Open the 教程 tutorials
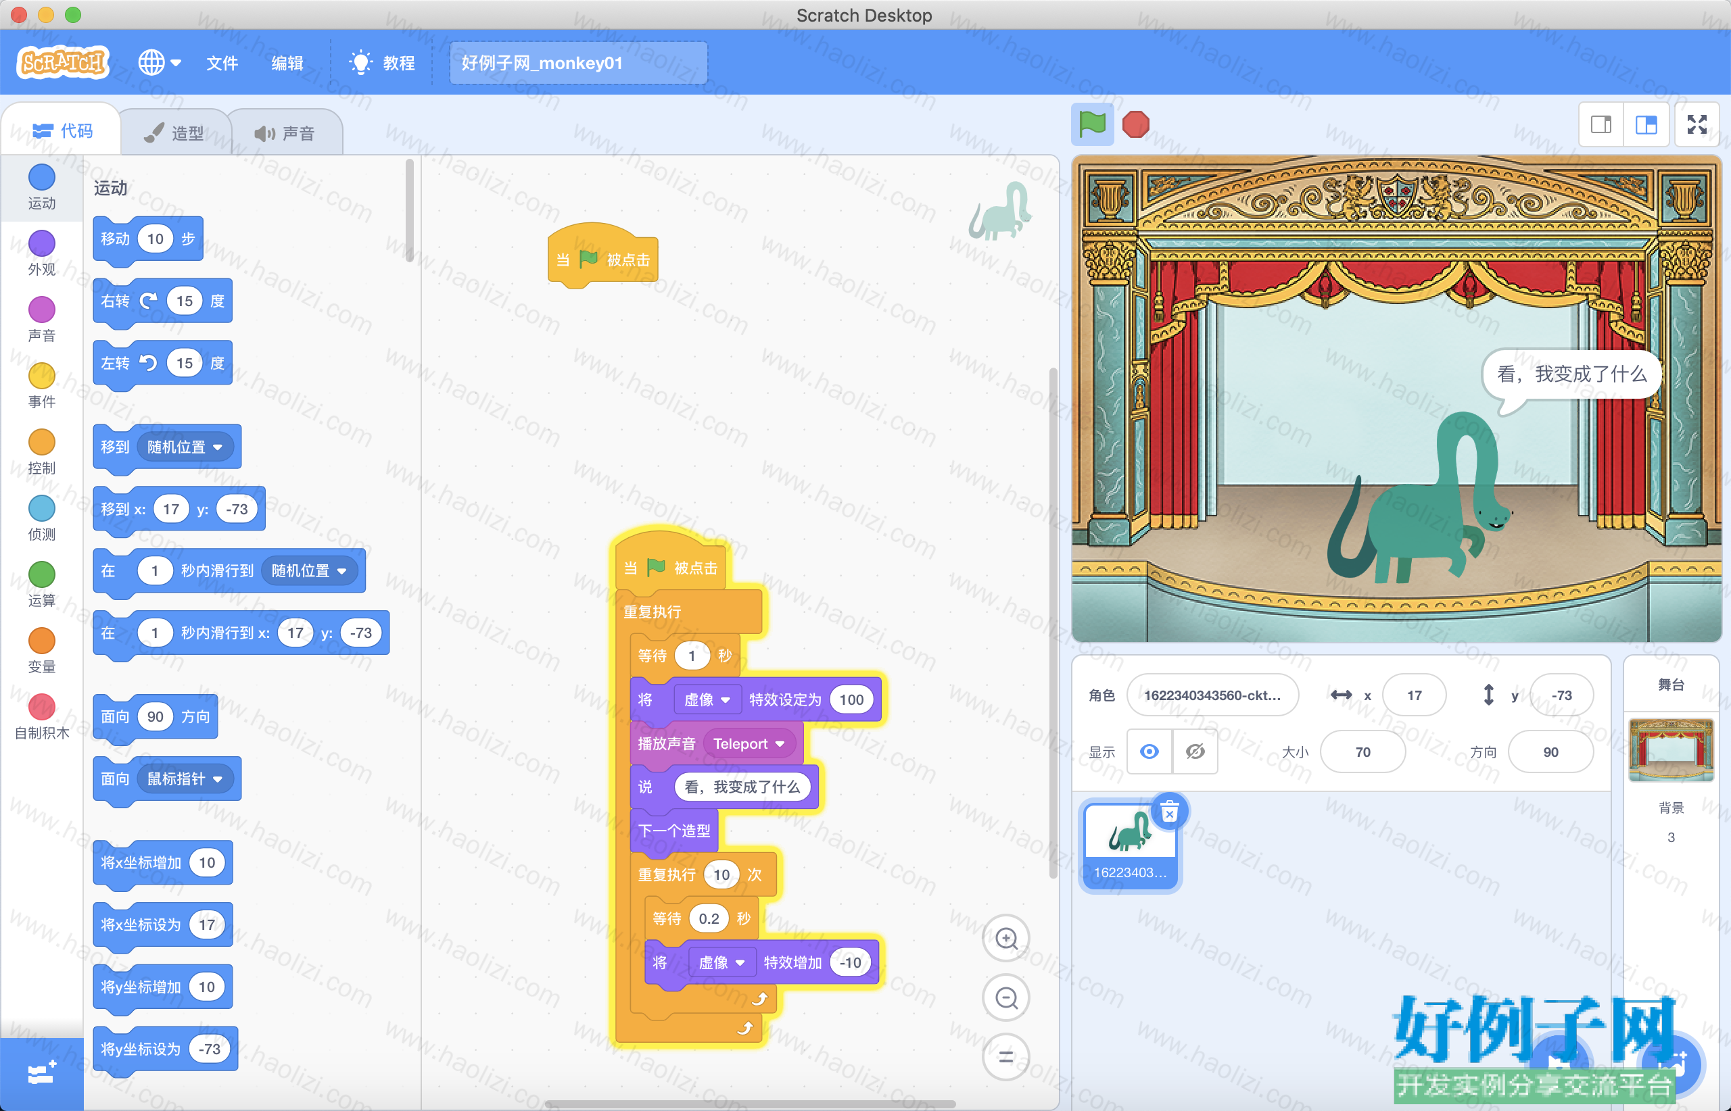 [x=383, y=63]
